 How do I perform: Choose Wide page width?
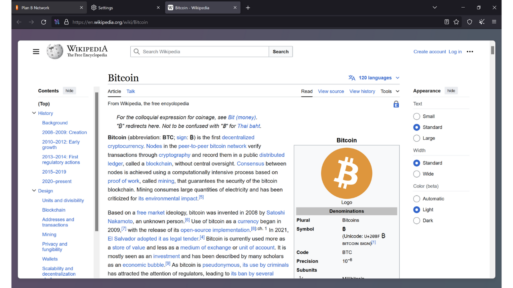416,174
